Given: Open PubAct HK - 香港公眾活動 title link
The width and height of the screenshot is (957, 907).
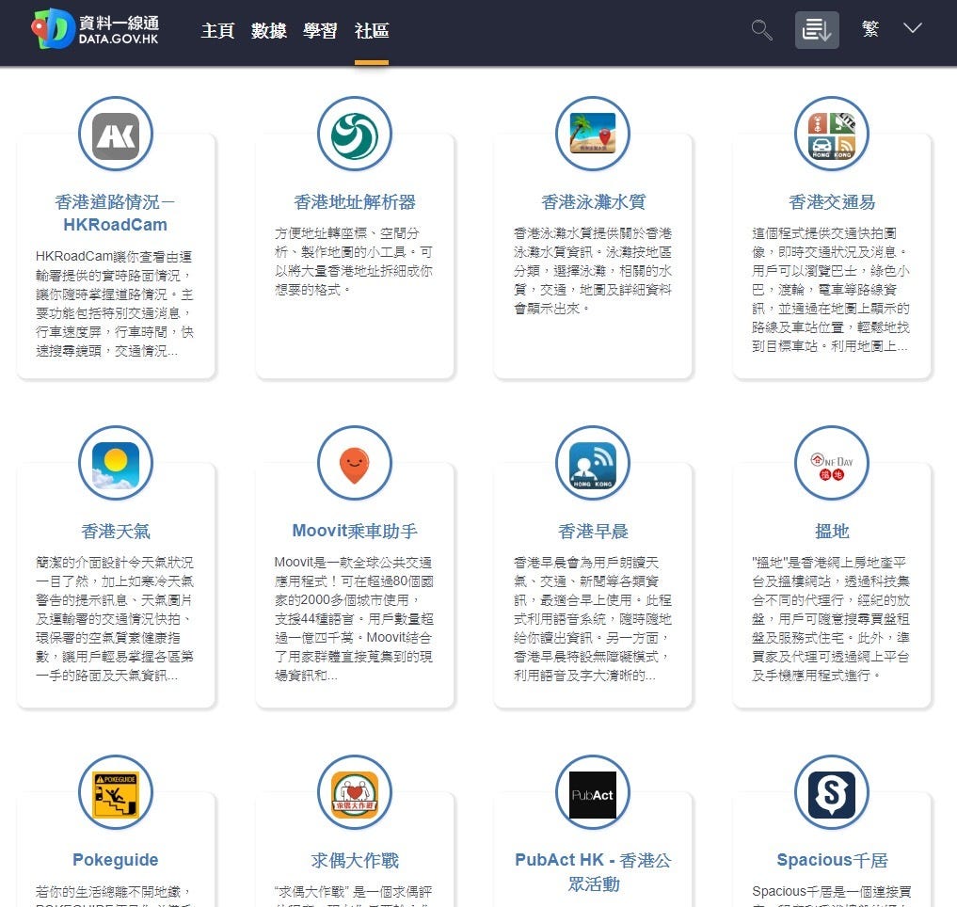Looking at the screenshot, I should coord(593,871).
